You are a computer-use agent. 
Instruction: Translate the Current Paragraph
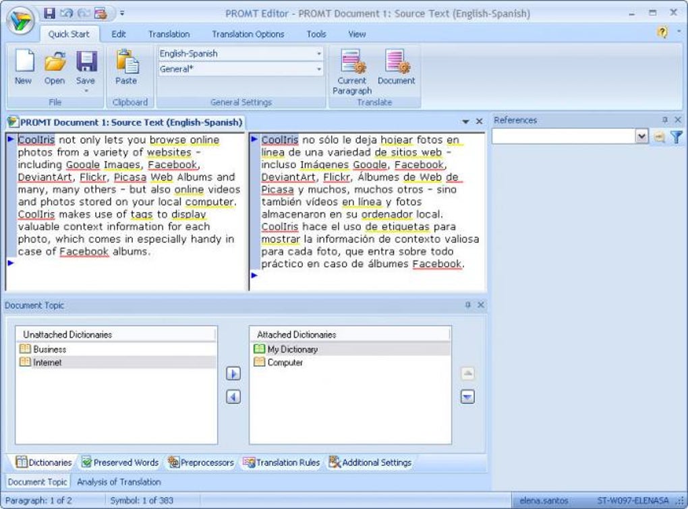352,71
